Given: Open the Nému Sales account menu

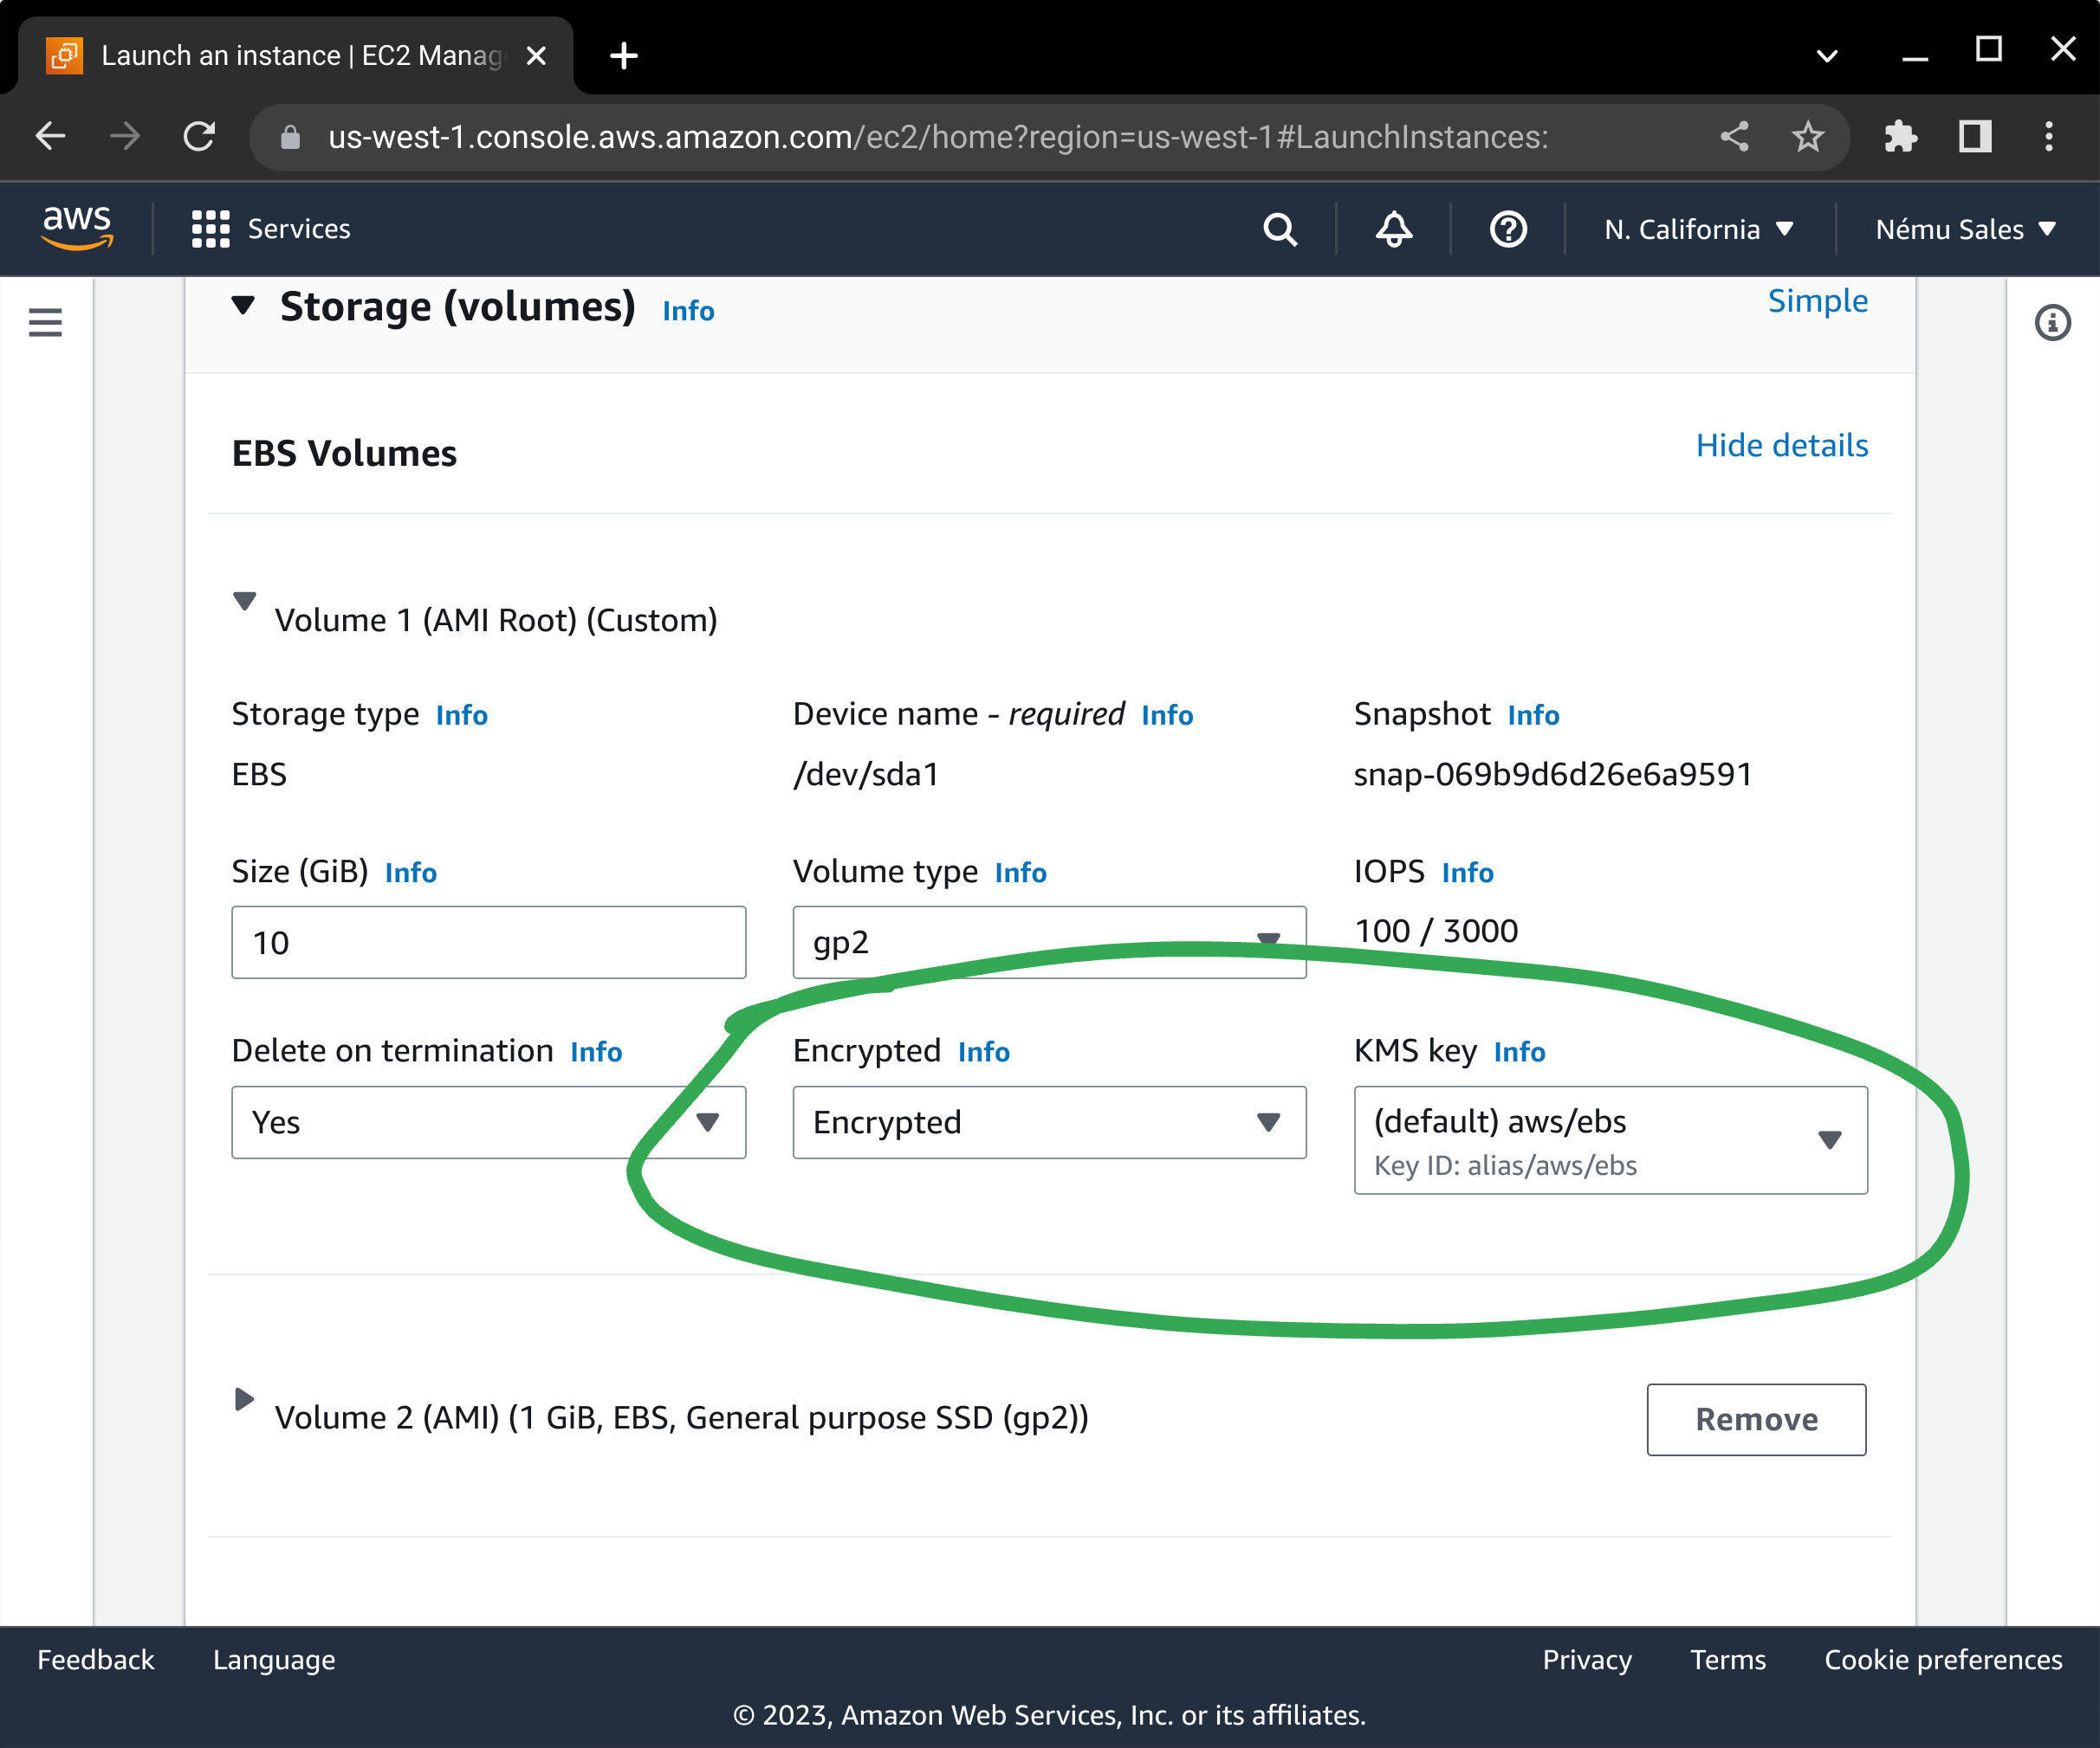Looking at the screenshot, I should (1965, 230).
